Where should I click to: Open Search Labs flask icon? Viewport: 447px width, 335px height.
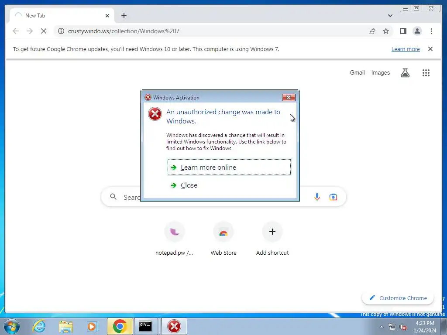click(405, 73)
